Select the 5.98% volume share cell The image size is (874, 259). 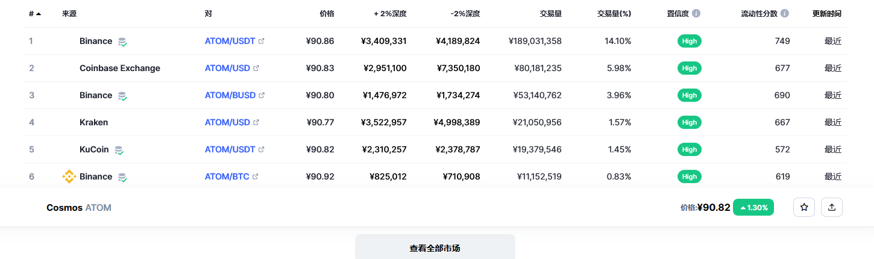pos(619,68)
